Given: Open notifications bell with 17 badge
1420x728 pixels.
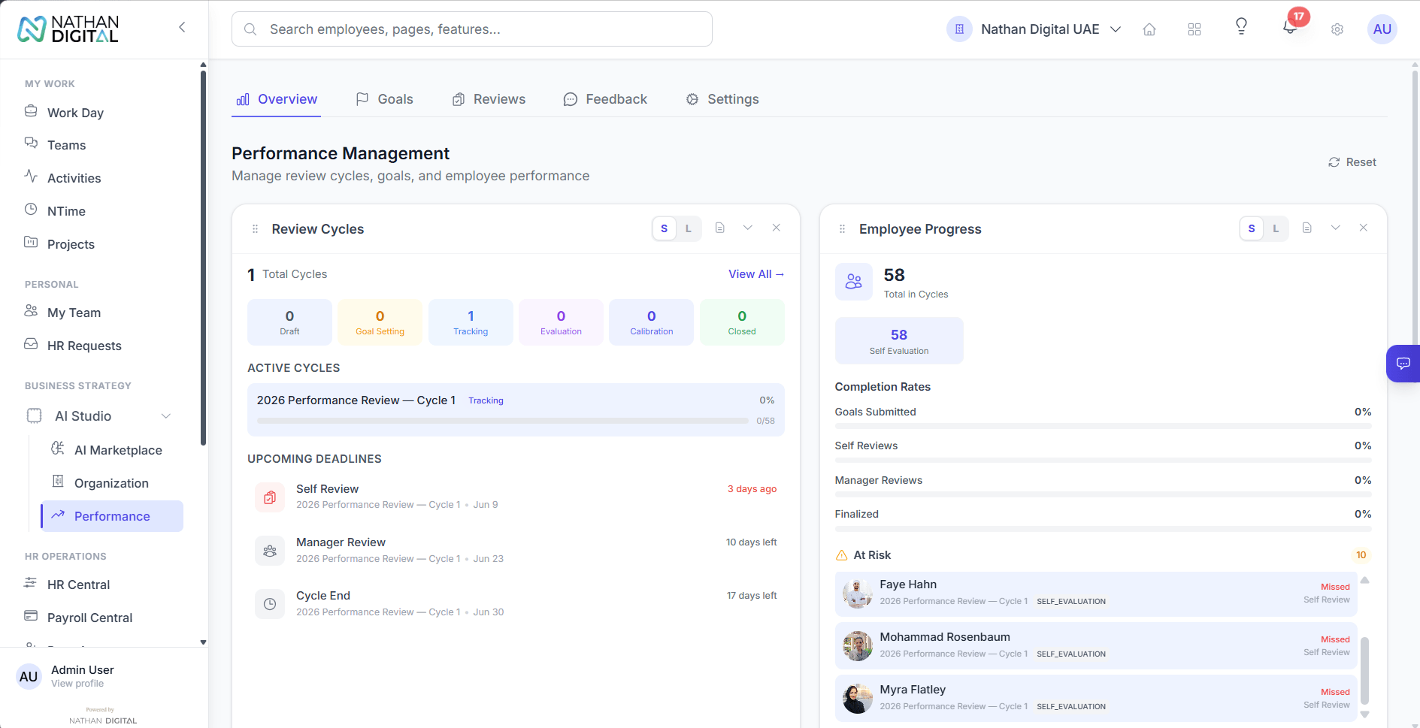Looking at the screenshot, I should coord(1291,28).
